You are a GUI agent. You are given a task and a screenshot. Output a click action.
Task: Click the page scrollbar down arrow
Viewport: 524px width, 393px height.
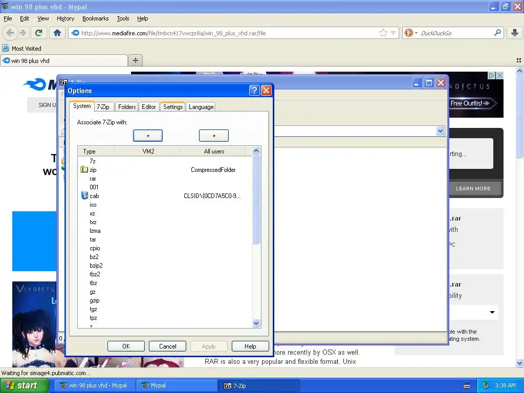(519, 363)
